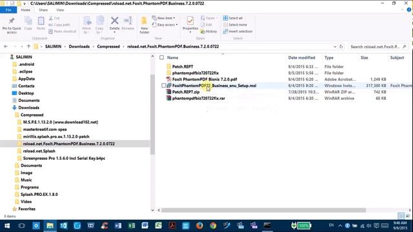Click Select all in ribbon

pyautogui.click(x=233, y=18)
